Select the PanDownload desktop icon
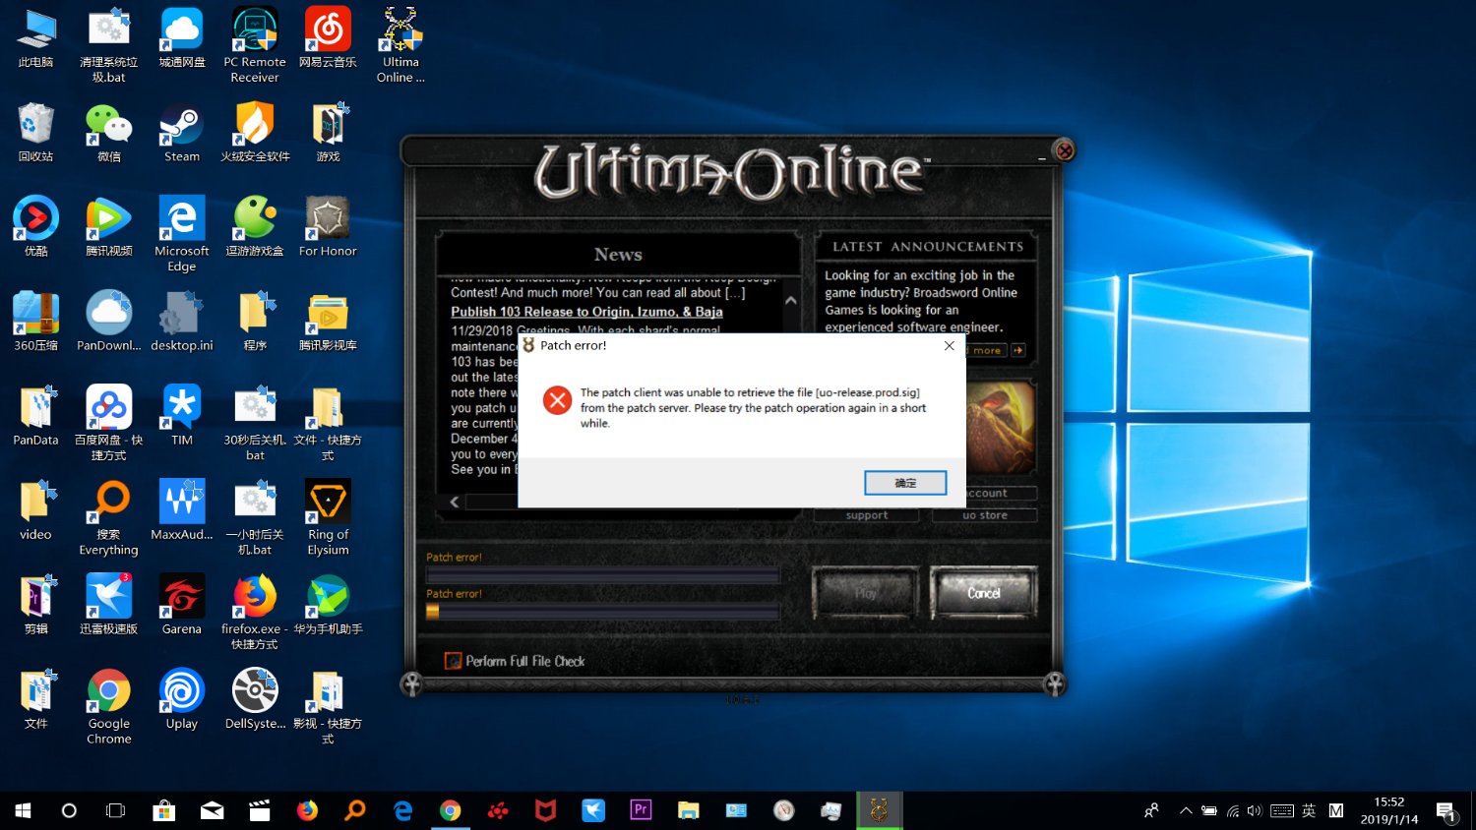 pyautogui.click(x=109, y=322)
